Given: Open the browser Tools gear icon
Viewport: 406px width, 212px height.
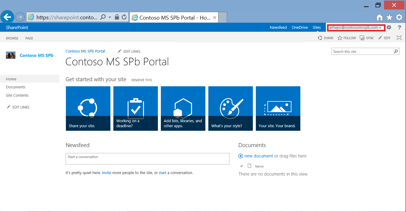Looking at the screenshot, I should [x=399, y=17].
